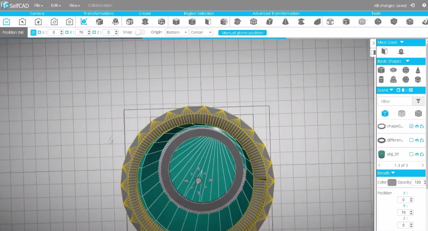This screenshot has width=428, height=231.
Task: Collapse the right sidebar with the chevron
Action: [373, 43]
